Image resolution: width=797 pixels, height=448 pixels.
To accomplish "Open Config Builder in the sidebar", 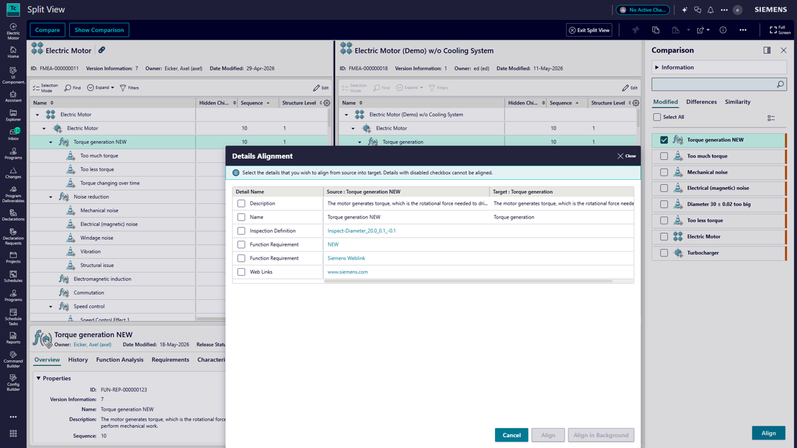I will (x=13, y=383).
